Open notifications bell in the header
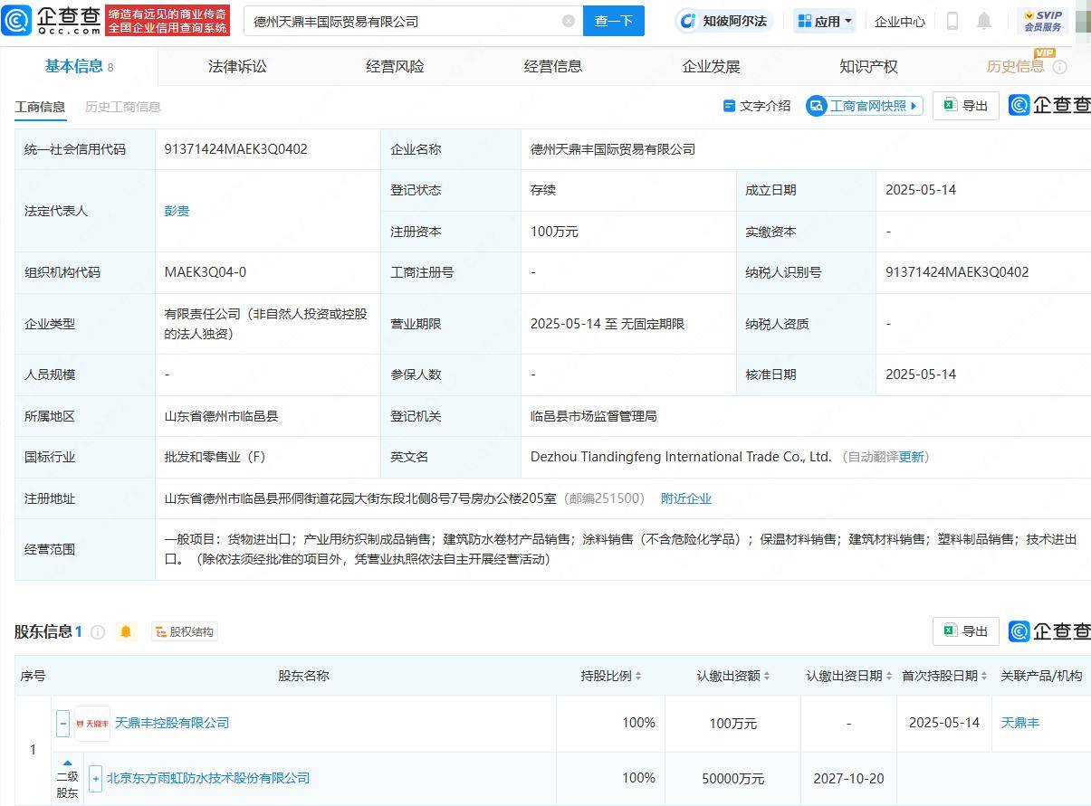1091x806 pixels. [x=984, y=21]
